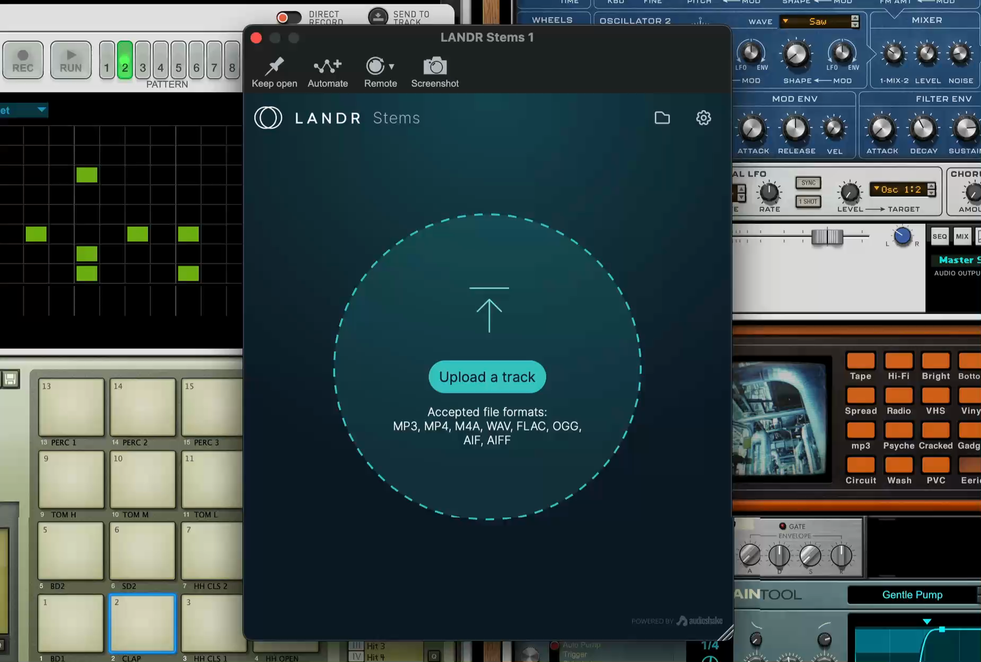This screenshot has width=981, height=662.
Task: Click the MIX button on the mixer strip
Action: (x=962, y=237)
